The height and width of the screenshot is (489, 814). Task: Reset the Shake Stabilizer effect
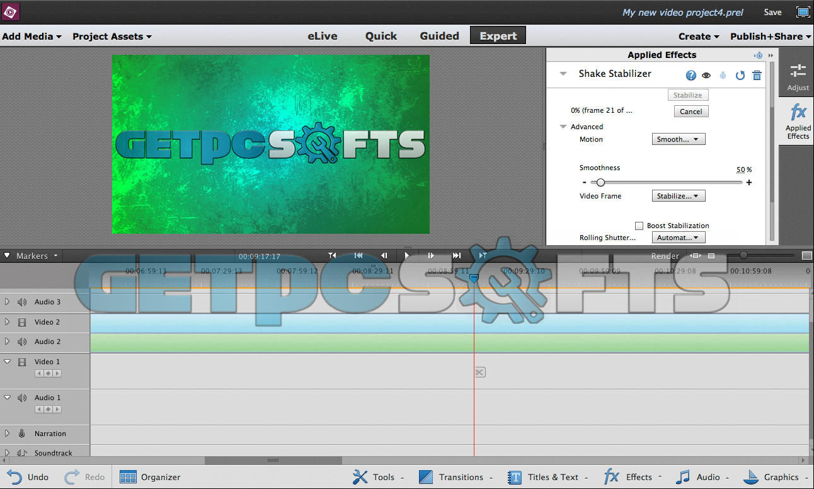pos(740,76)
